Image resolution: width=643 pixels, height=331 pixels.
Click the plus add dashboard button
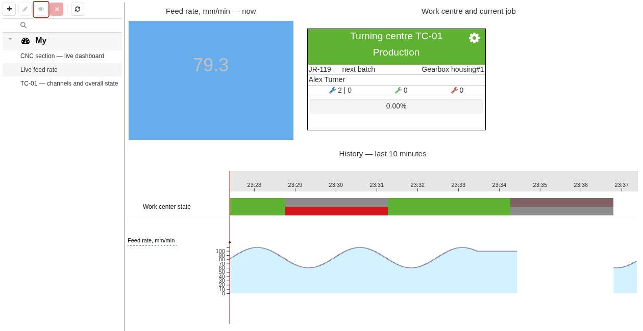(x=9, y=9)
